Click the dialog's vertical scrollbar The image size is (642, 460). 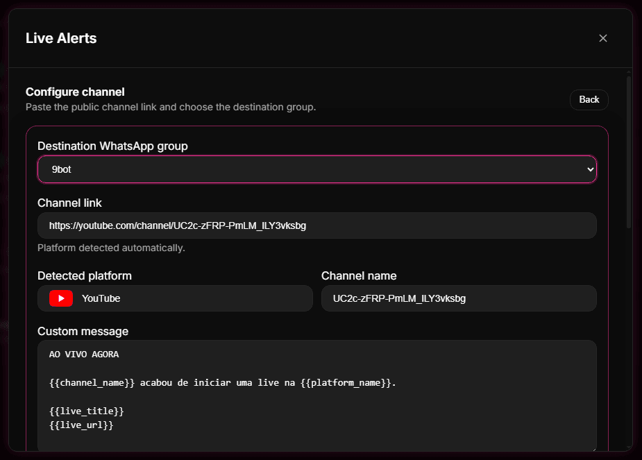(629, 151)
